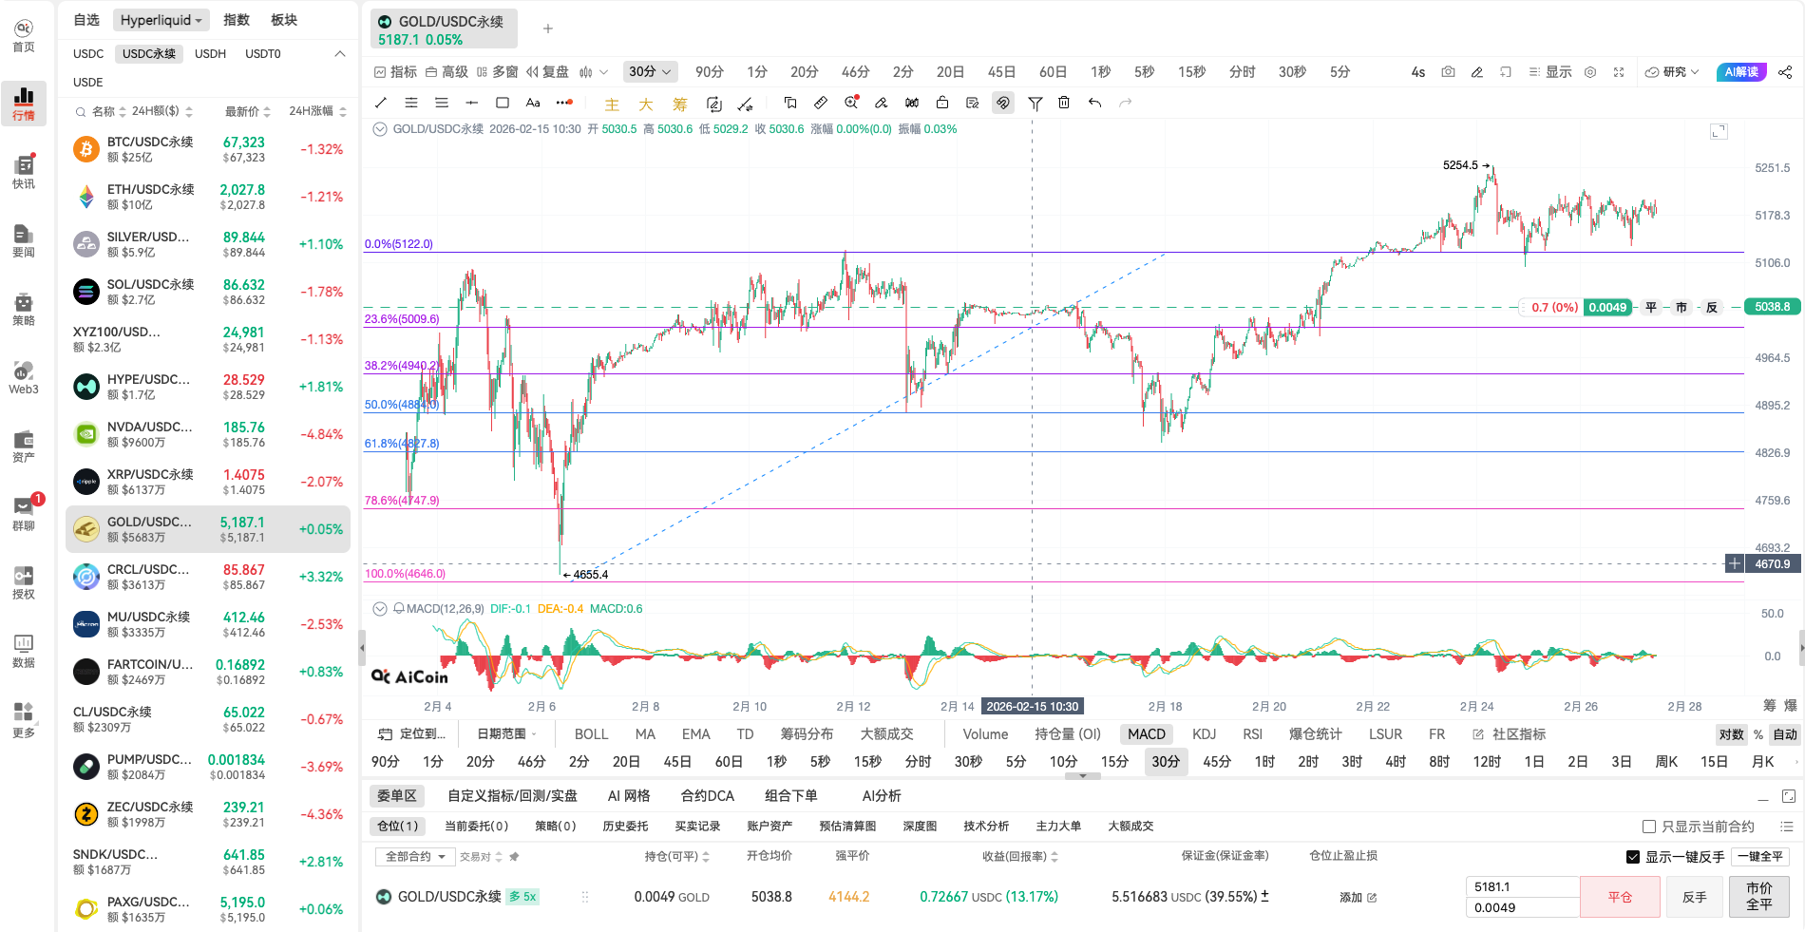Toggle 对数 logarithmic scale option
Image resolution: width=1805 pixels, height=932 pixels.
tap(1731, 734)
